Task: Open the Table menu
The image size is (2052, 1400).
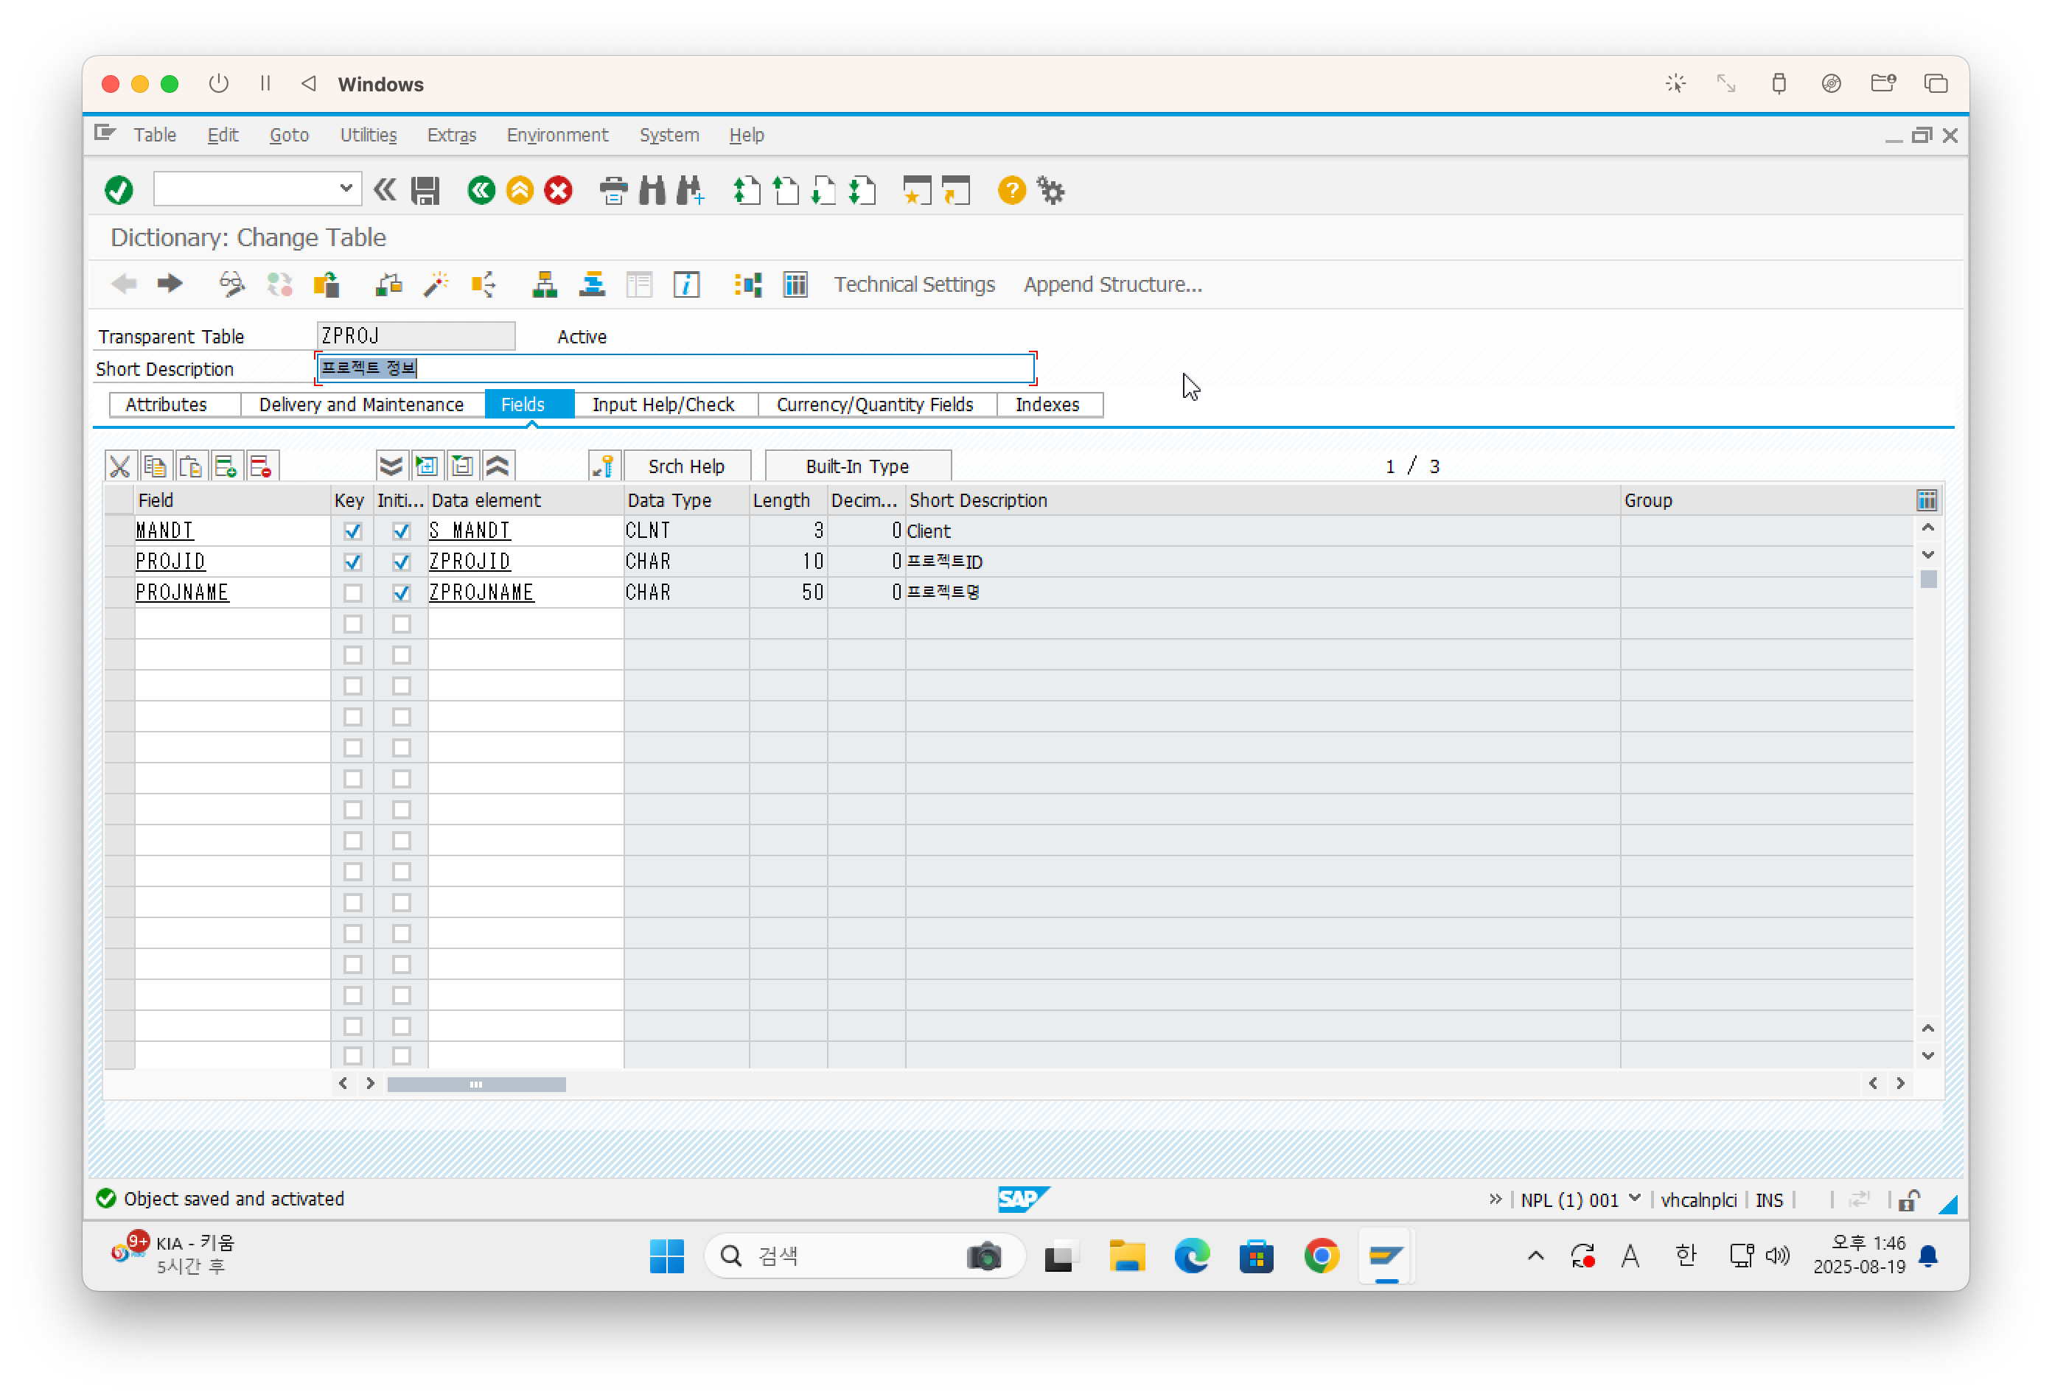Action: pyautogui.click(x=155, y=135)
